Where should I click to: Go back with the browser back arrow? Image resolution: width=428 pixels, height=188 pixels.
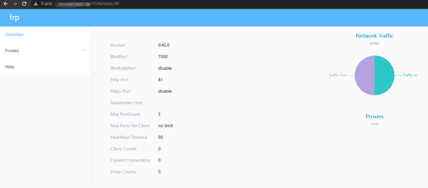[x=6, y=4]
